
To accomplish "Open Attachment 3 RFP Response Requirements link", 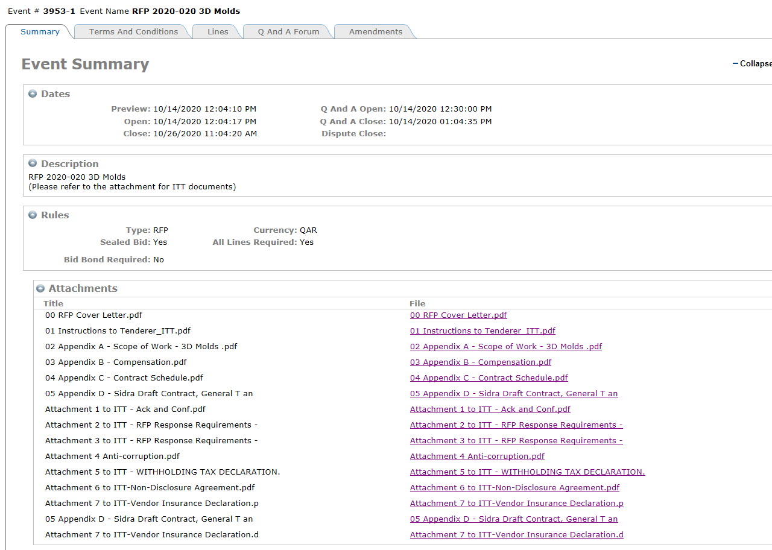I will (516, 440).
